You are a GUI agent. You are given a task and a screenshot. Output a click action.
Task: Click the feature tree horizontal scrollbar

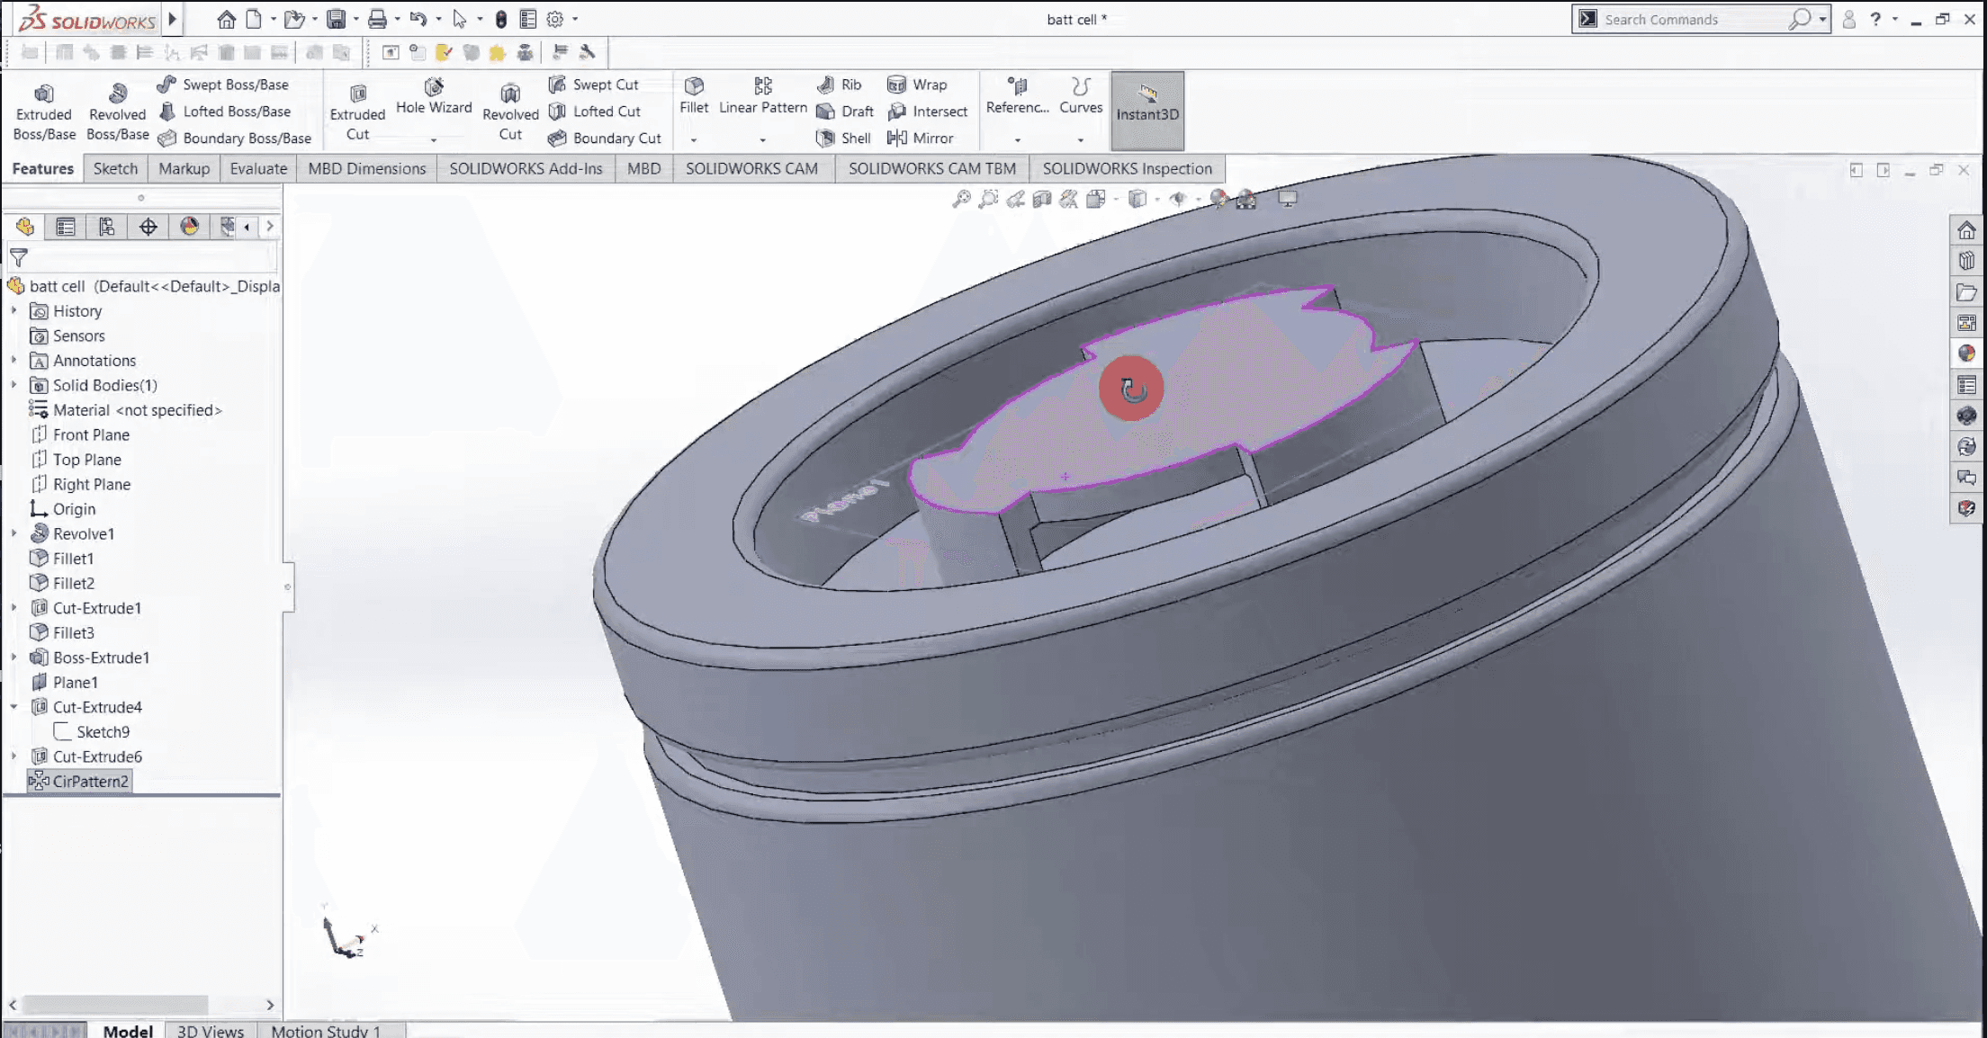click(x=115, y=1004)
